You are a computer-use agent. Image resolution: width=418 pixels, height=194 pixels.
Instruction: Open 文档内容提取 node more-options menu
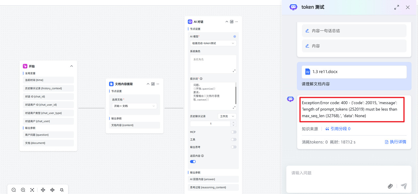158,84
